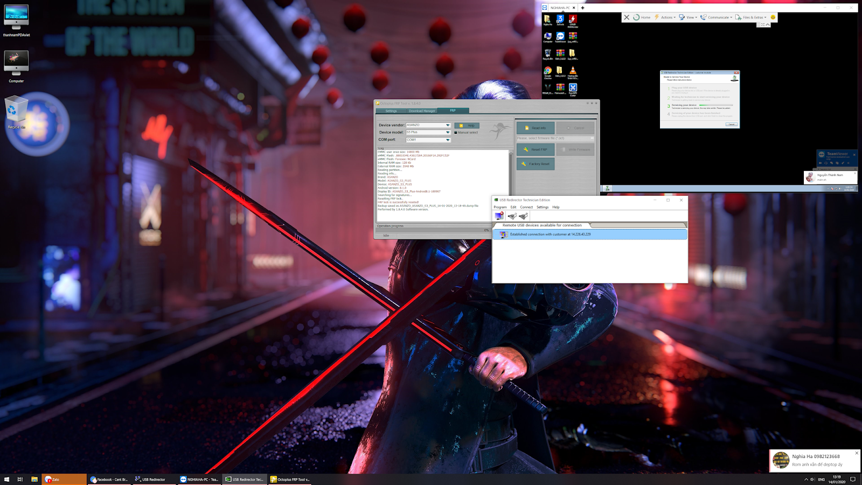Viewport: 862px width, 485px height.
Task: Click the Servicing your device progress bar
Action: [716, 105]
